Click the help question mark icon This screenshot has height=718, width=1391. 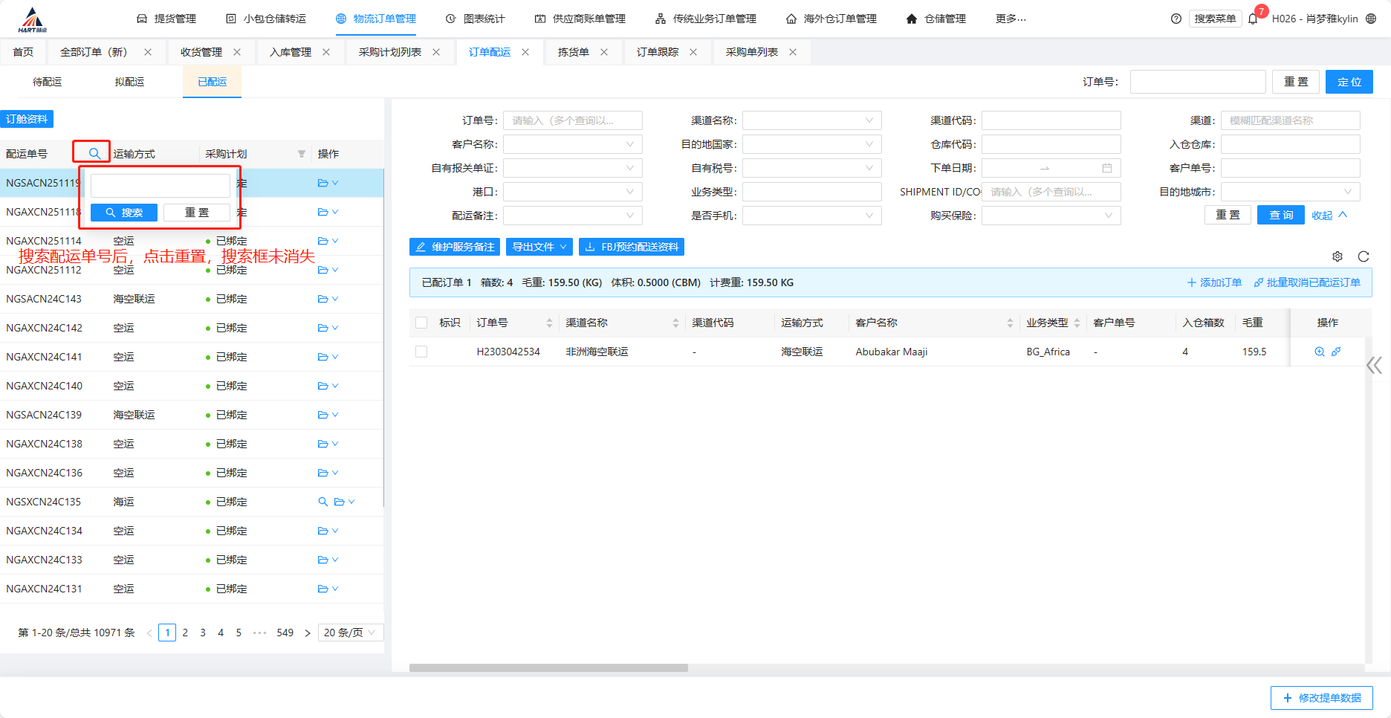pos(1176,19)
